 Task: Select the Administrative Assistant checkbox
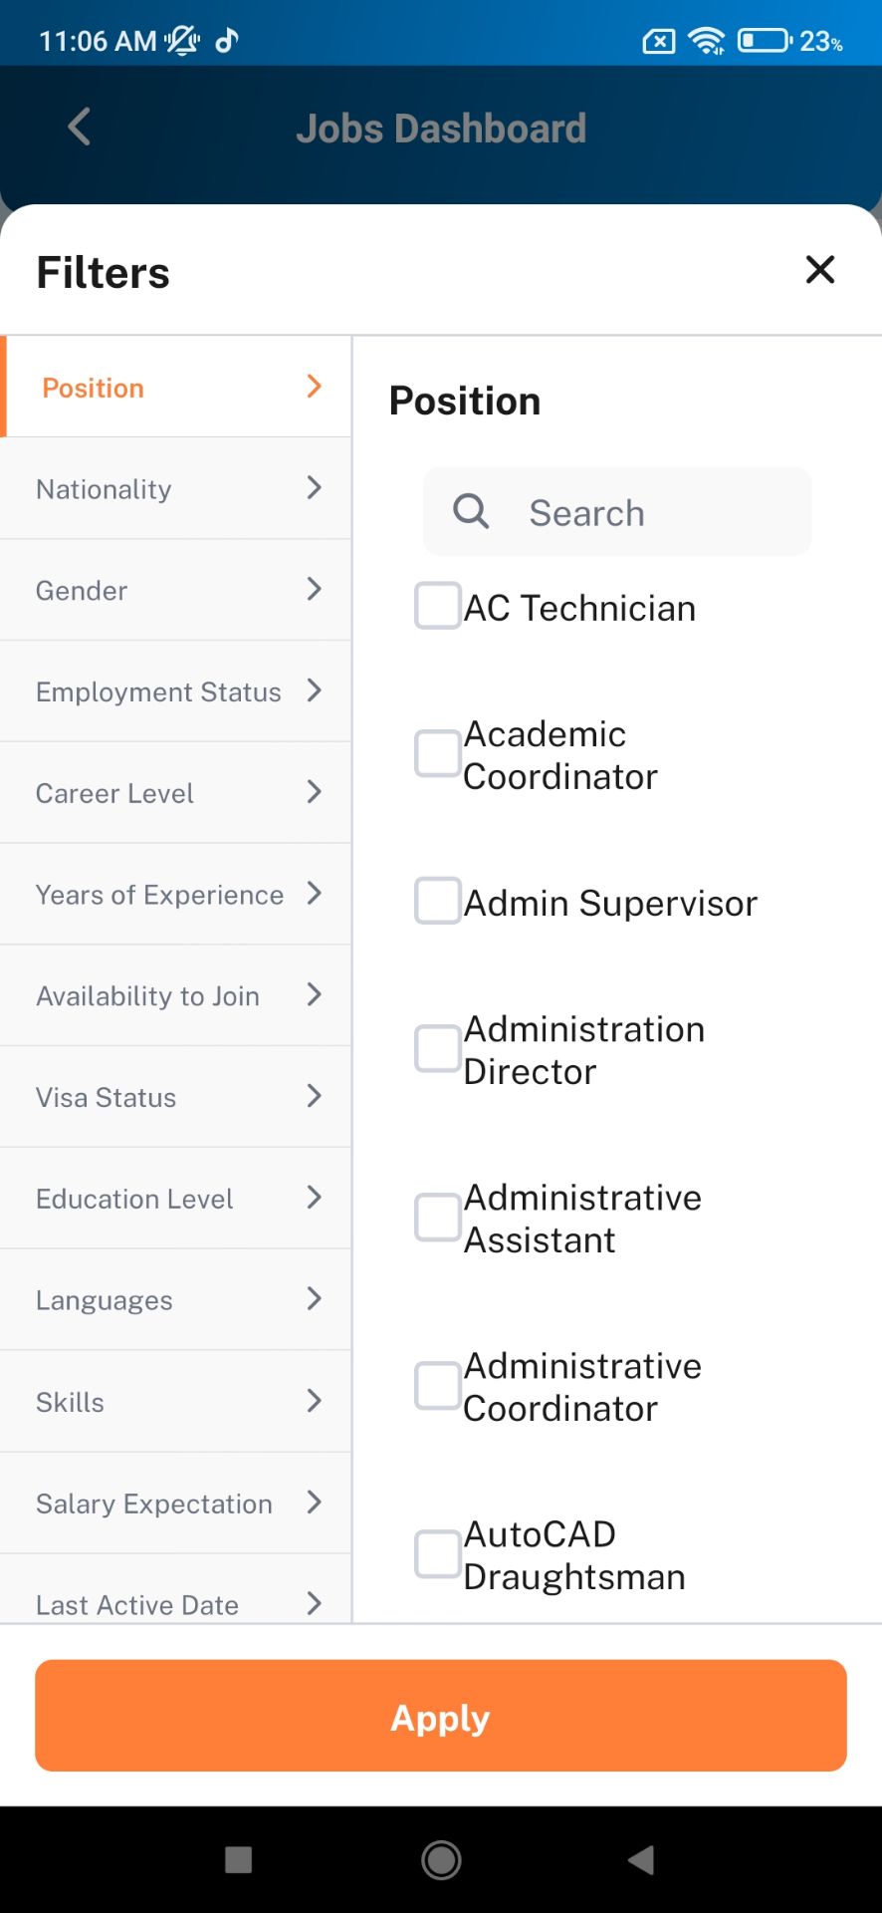point(438,1218)
